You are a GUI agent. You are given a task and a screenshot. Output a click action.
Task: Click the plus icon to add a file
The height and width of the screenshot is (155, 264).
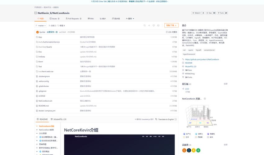pos(149,25)
